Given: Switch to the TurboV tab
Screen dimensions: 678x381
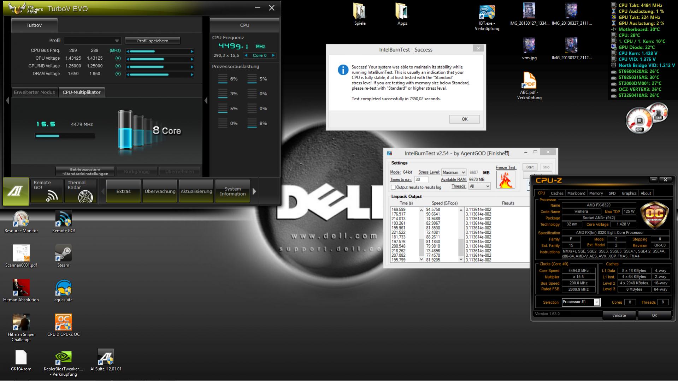Looking at the screenshot, I should pyautogui.click(x=34, y=25).
